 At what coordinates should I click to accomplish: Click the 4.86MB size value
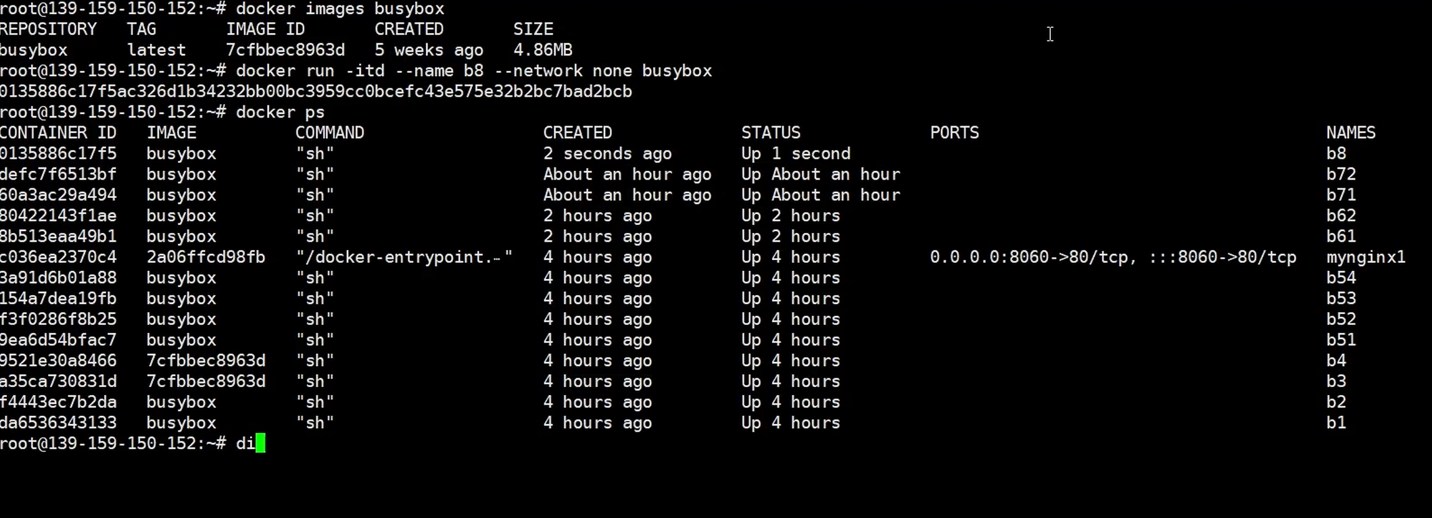point(543,50)
